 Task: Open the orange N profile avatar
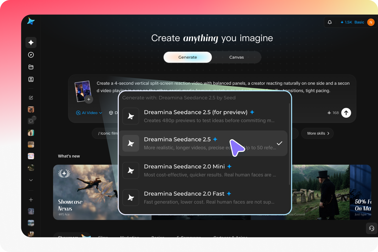pos(371,22)
